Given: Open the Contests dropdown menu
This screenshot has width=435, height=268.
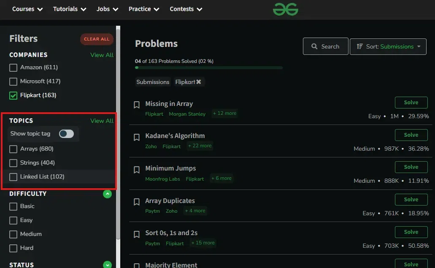Looking at the screenshot, I should click(186, 9).
